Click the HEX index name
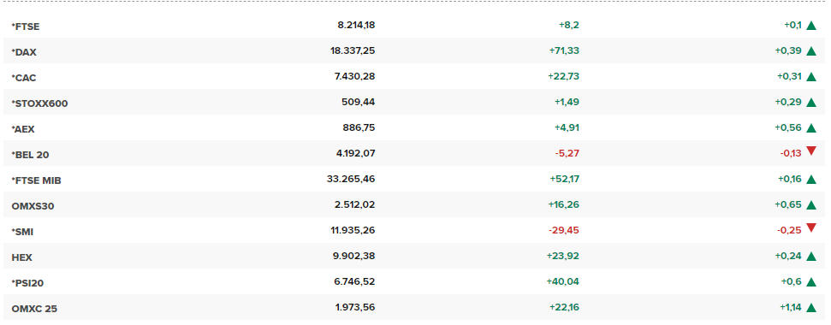Screen dimensions: 831x325 point(21,257)
